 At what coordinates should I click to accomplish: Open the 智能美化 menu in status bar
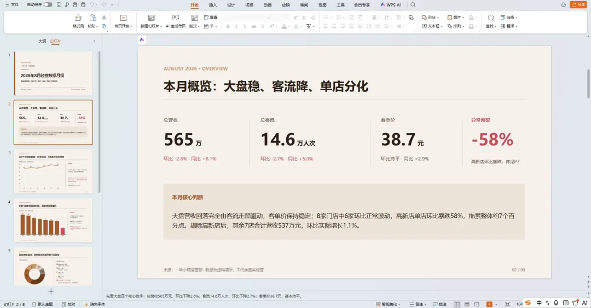[388, 304]
